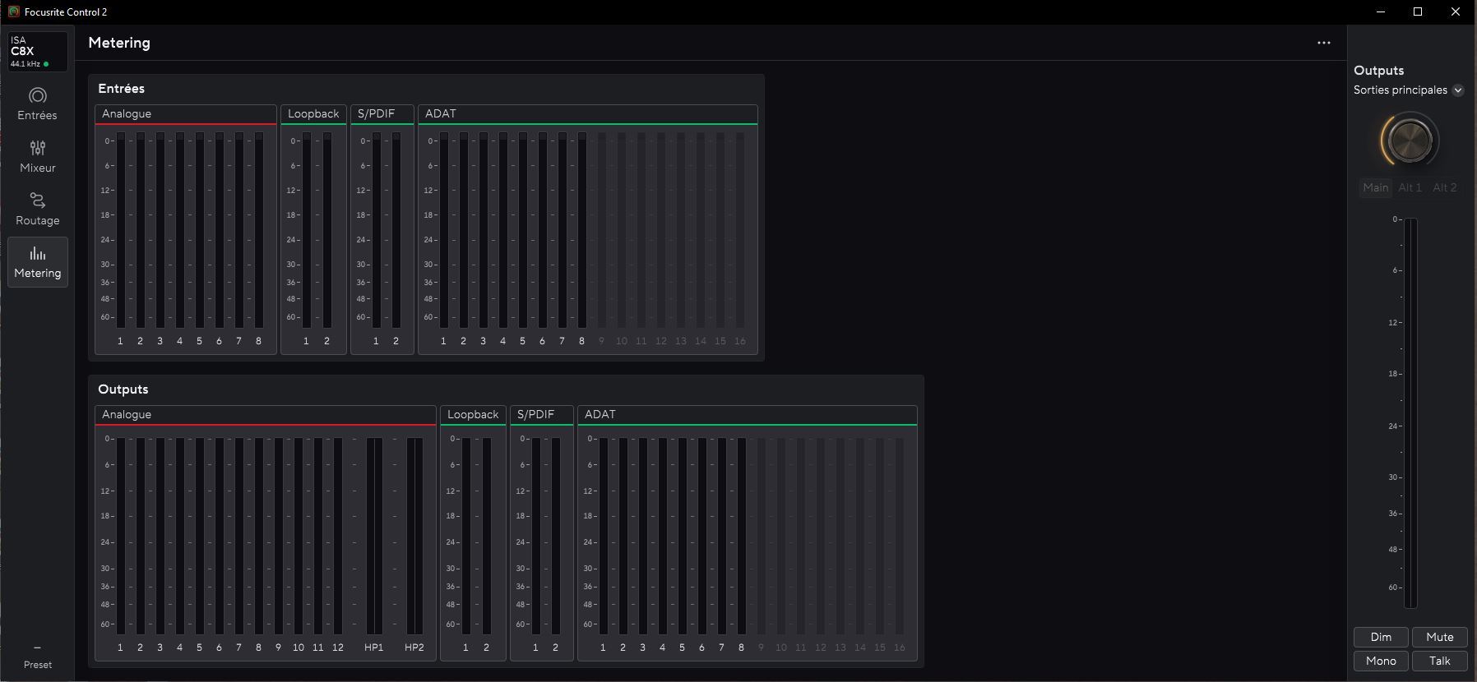Select the Alt 2 monitor output
The image size is (1477, 682).
pyautogui.click(x=1444, y=187)
